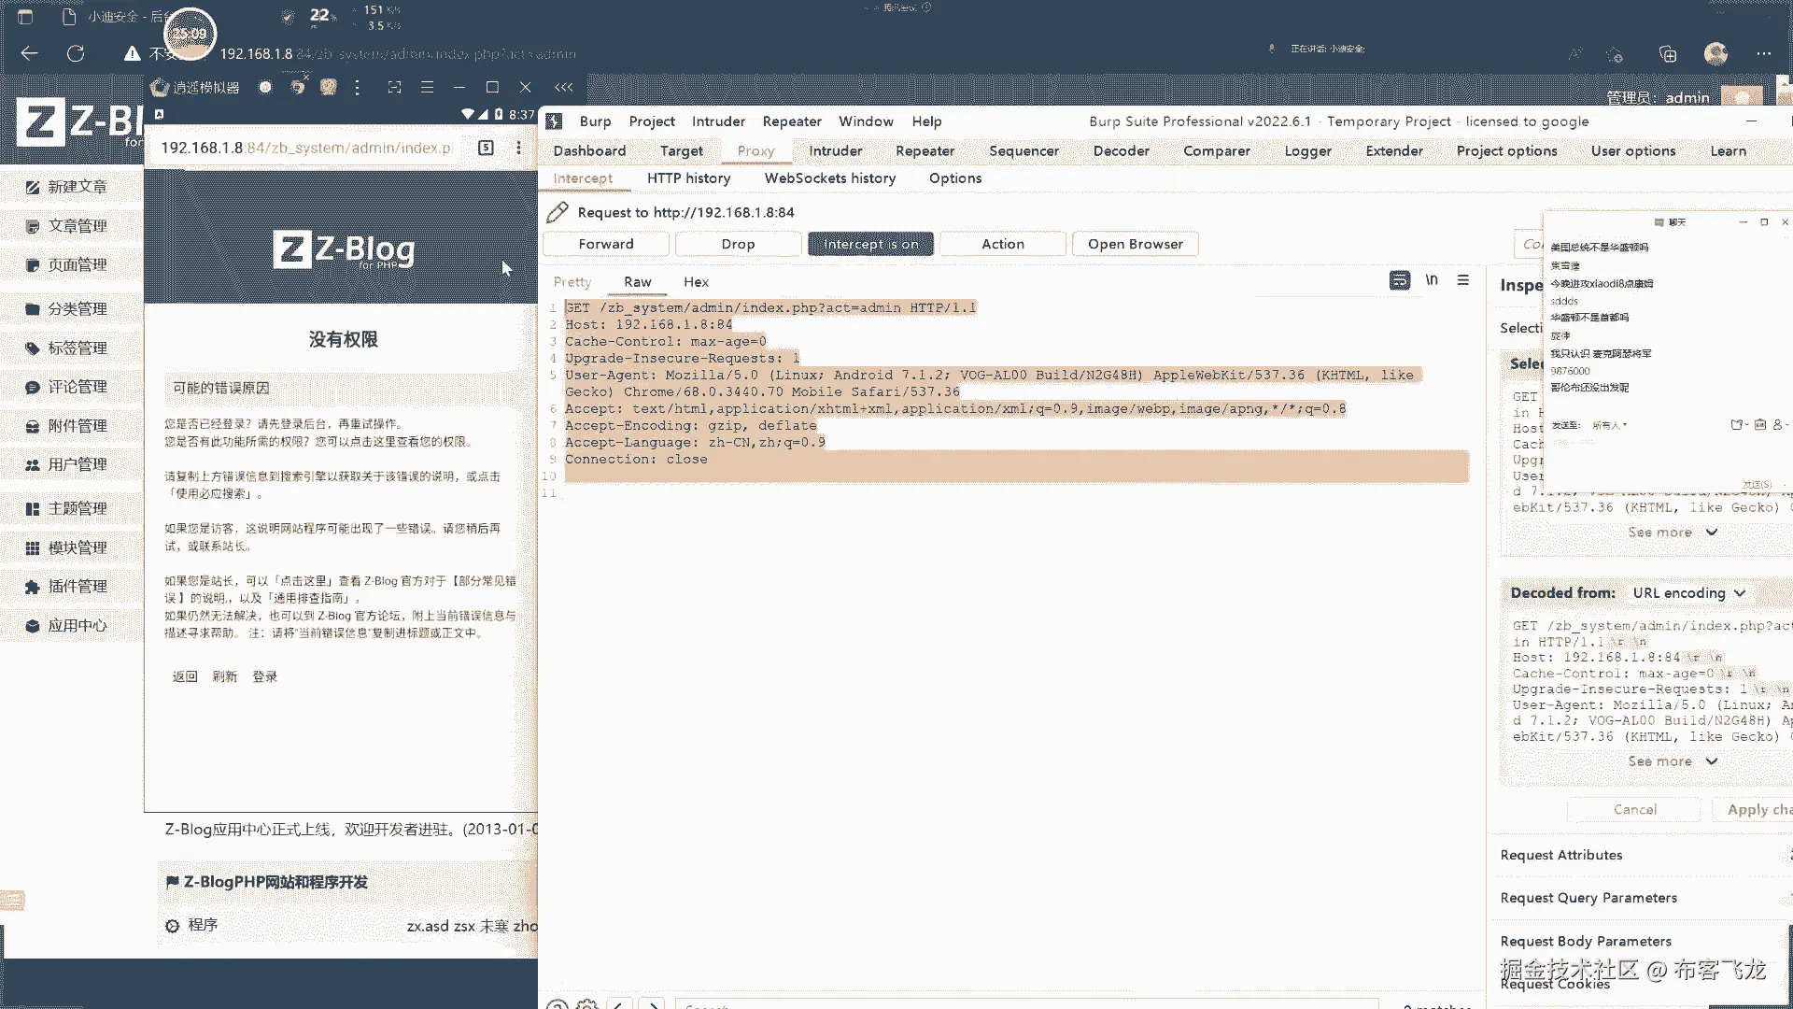Expand Request Query Parameters section
Screen dimensions: 1793x1009
click(x=1588, y=898)
